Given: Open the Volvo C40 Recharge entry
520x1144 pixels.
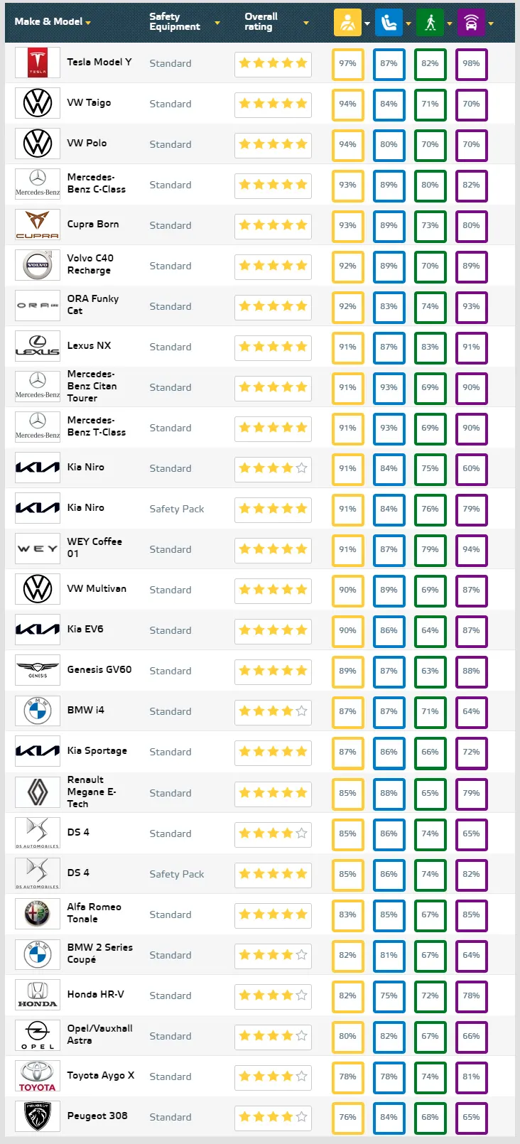Looking at the screenshot, I should (x=90, y=264).
